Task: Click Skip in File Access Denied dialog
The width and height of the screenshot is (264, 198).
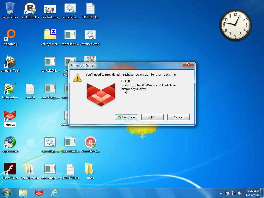Action: [152, 117]
